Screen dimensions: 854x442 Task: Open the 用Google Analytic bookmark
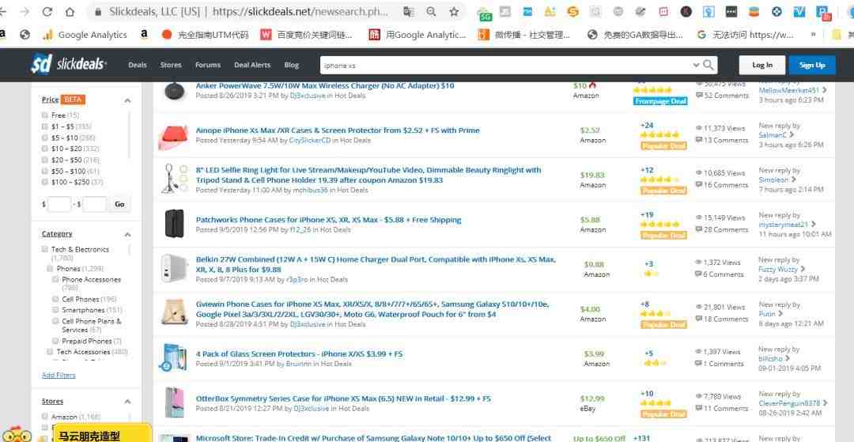[418, 35]
